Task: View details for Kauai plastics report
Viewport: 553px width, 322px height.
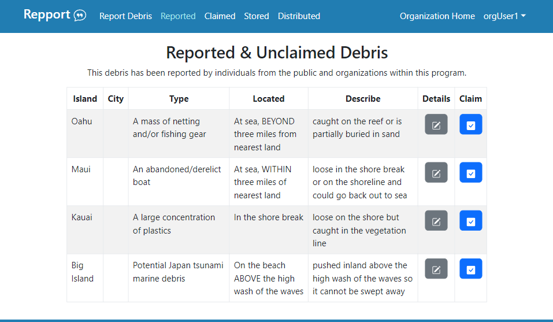Action: coord(436,221)
